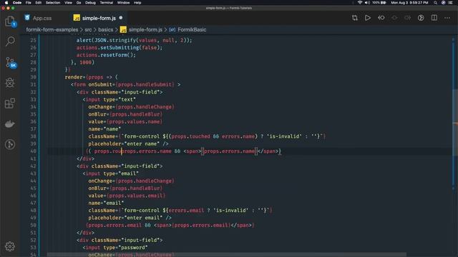This screenshot has width=458, height=257.
Task: Click the compare changes icon in editor toolbar
Action: (355, 18)
